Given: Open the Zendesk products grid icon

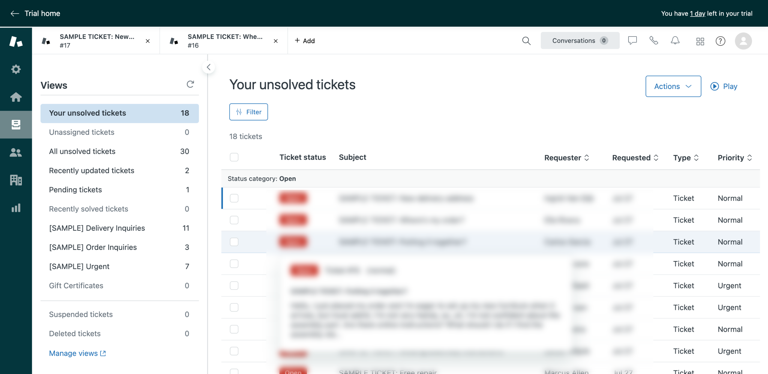Looking at the screenshot, I should (700, 41).
